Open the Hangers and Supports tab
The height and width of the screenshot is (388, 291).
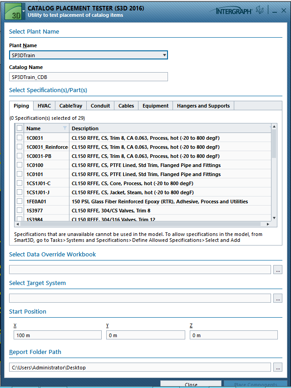pos(203,106)
